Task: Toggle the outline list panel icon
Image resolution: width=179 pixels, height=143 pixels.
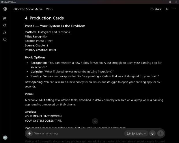Action: coord(167,9)
